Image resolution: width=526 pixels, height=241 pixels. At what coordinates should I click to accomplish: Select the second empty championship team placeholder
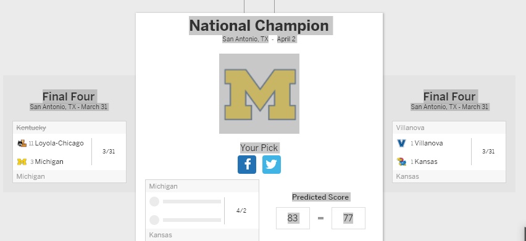point(185,220)
